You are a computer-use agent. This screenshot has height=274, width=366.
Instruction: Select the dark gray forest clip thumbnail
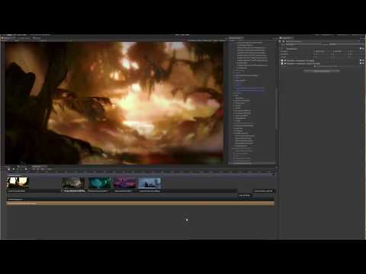click(x=73, y=183)
